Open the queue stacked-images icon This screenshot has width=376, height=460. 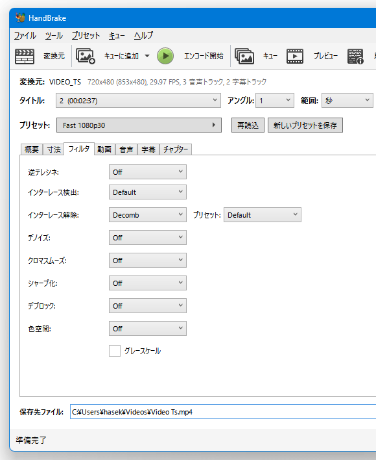pos(244,56)
